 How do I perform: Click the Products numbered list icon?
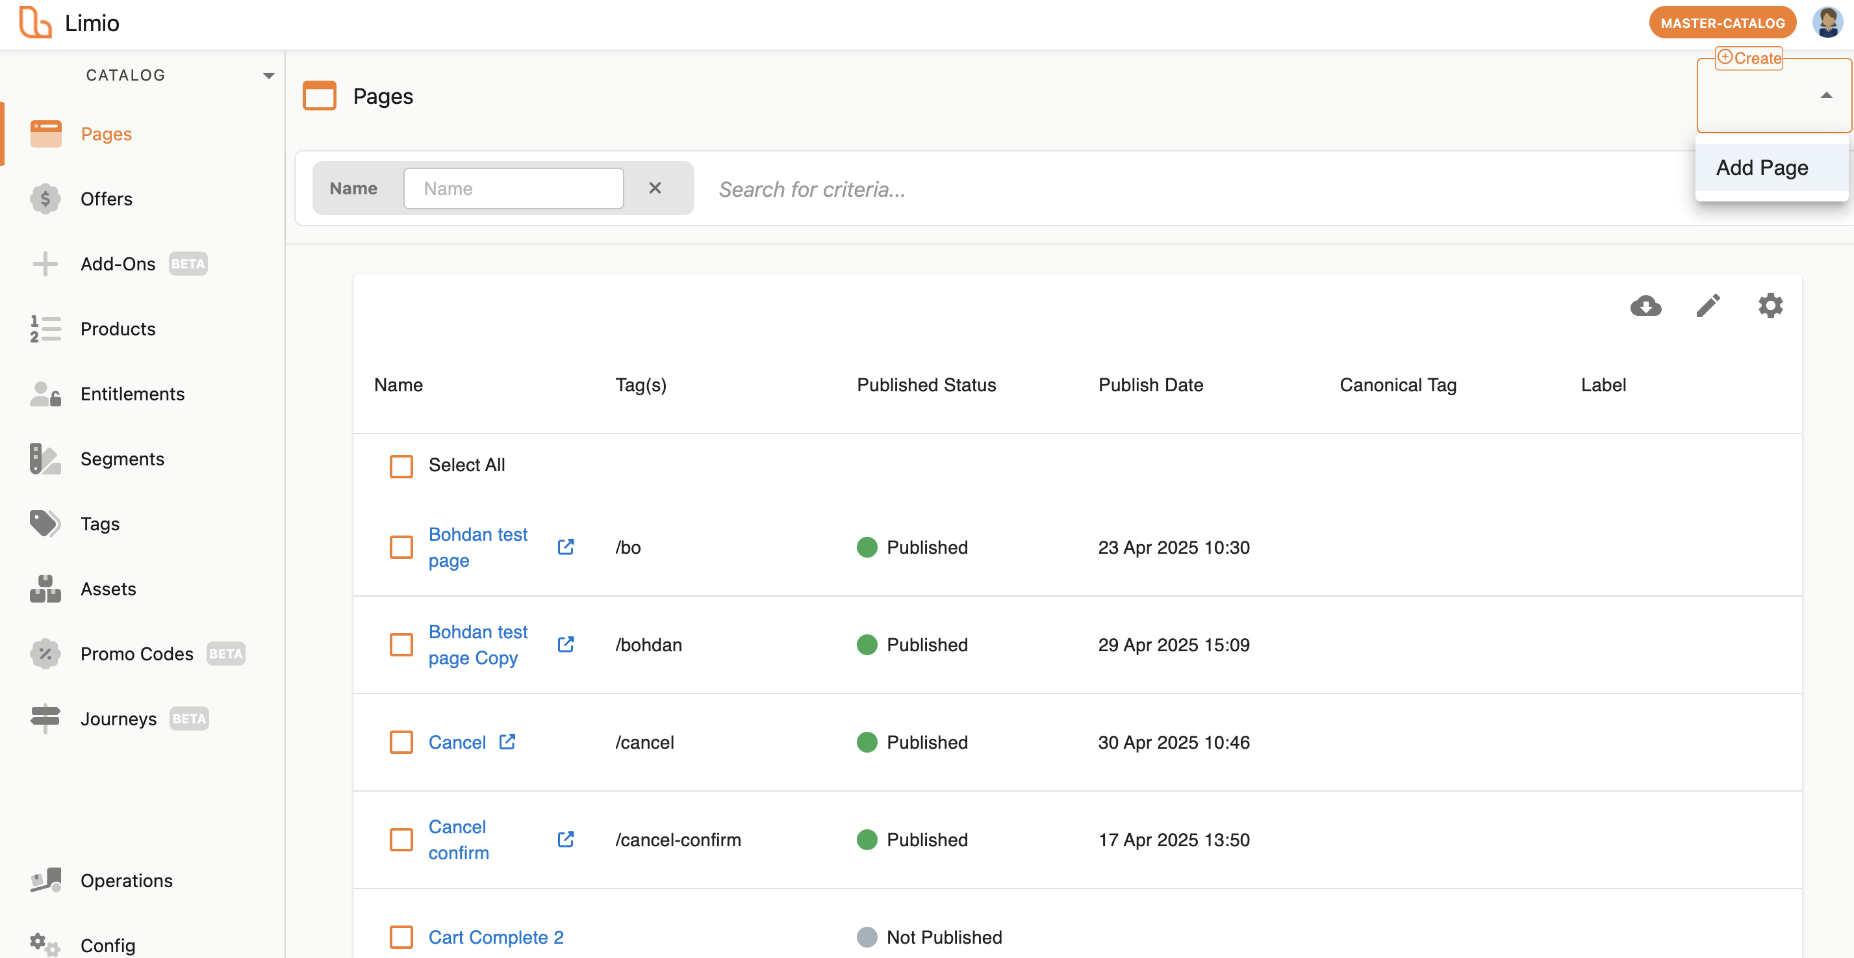(45, 328)
